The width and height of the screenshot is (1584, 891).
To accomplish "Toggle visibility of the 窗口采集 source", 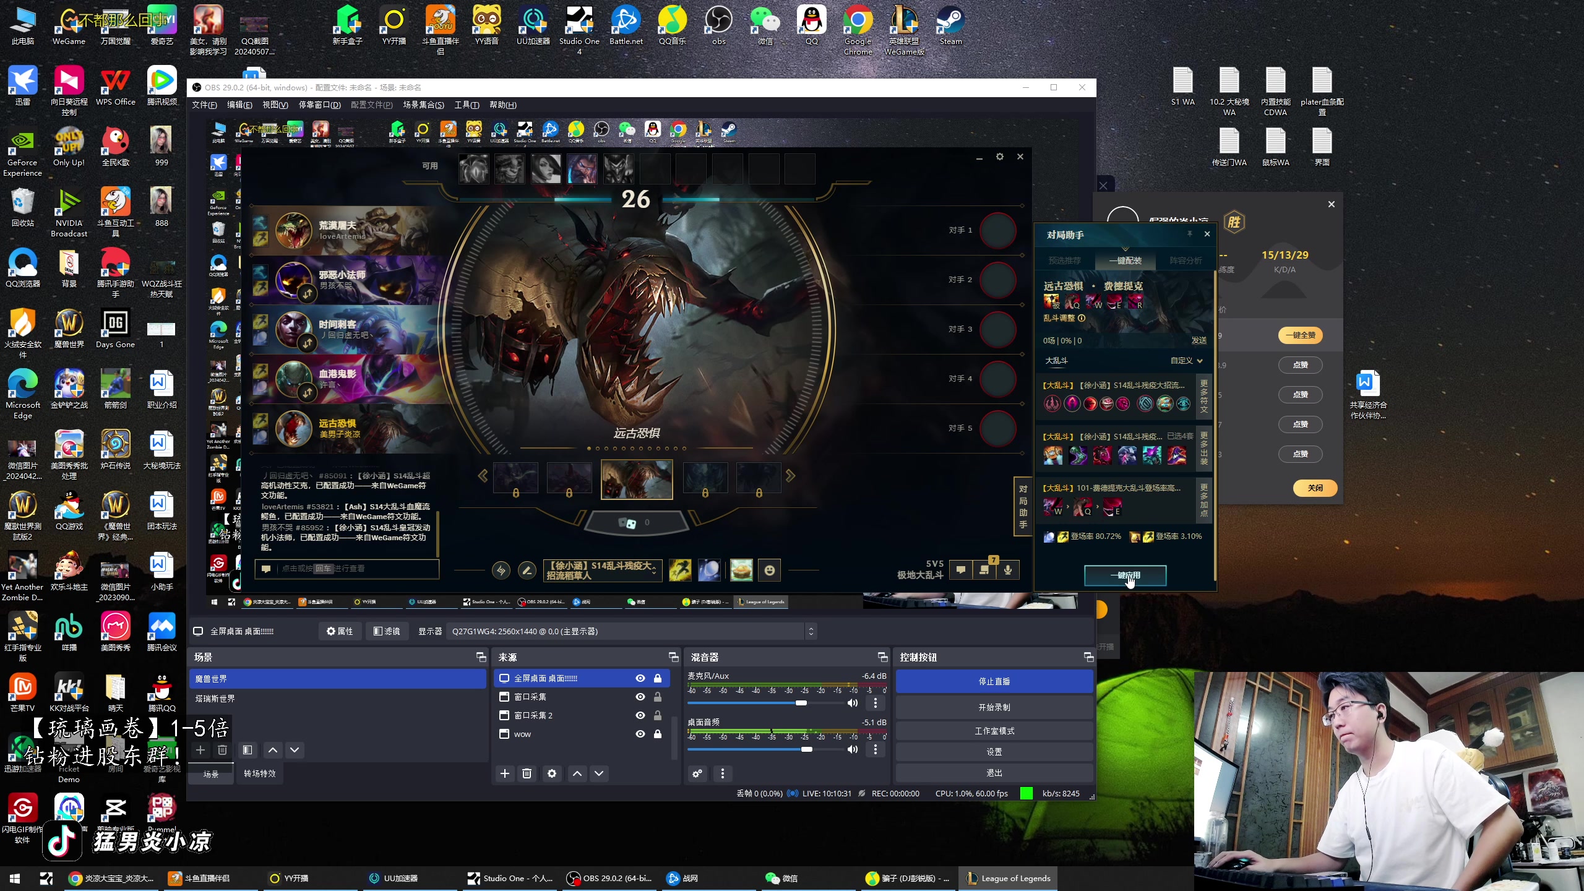I will click(640, 697).
